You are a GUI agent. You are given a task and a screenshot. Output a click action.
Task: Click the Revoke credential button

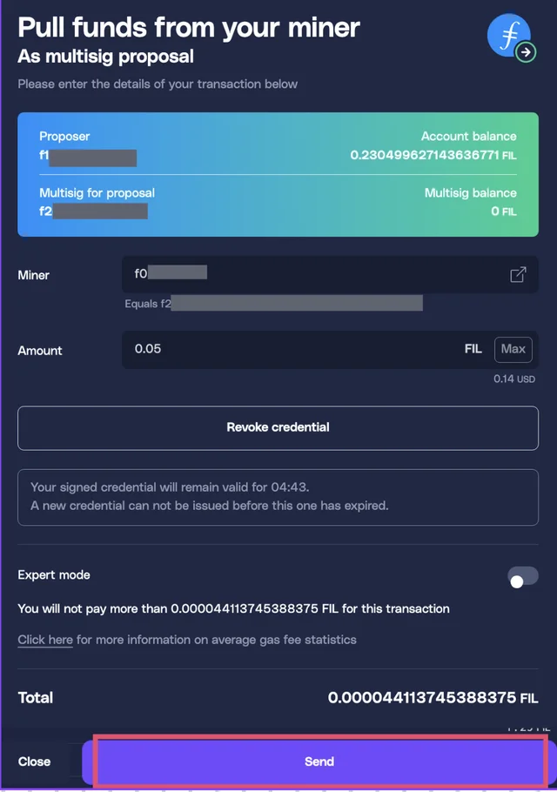tap(278, 427)
